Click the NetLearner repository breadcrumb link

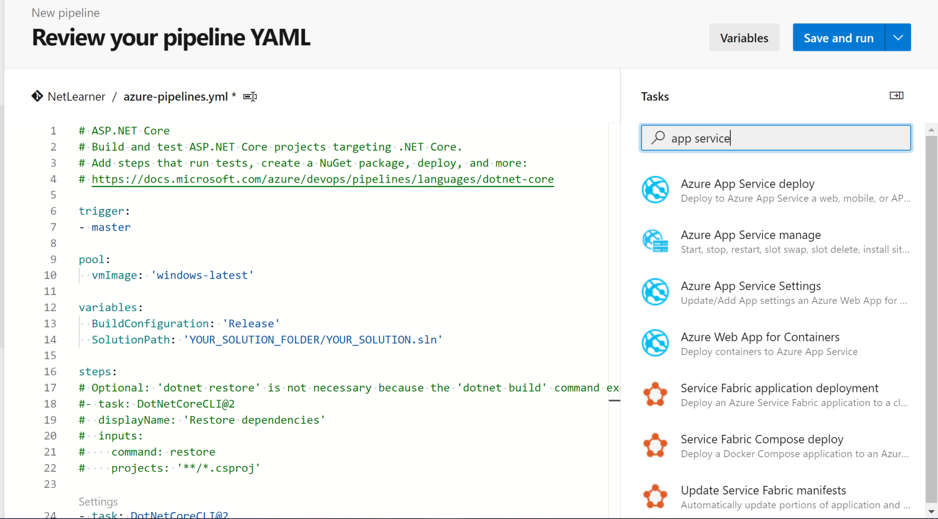coord(77,96)
